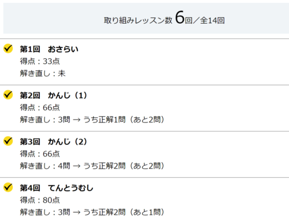Click 解き直し：3問 うち正解2問（あと1問）line
289x220 pixels.
click(92, 212)
